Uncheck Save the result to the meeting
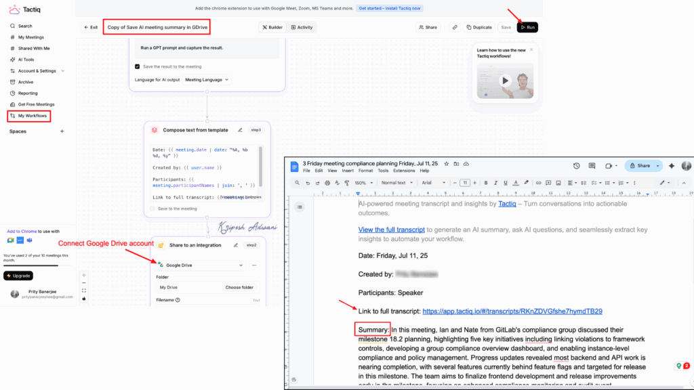This screenshot has width=694, height=390. [137, 66]
